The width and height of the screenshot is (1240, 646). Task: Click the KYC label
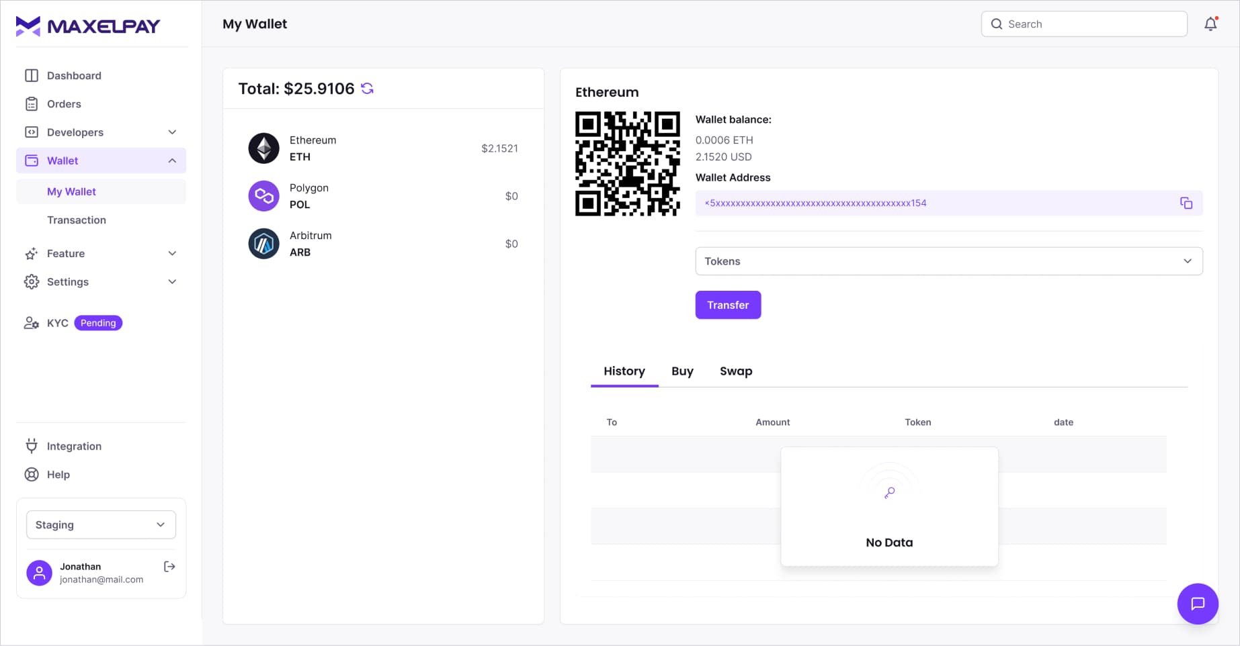58,323
